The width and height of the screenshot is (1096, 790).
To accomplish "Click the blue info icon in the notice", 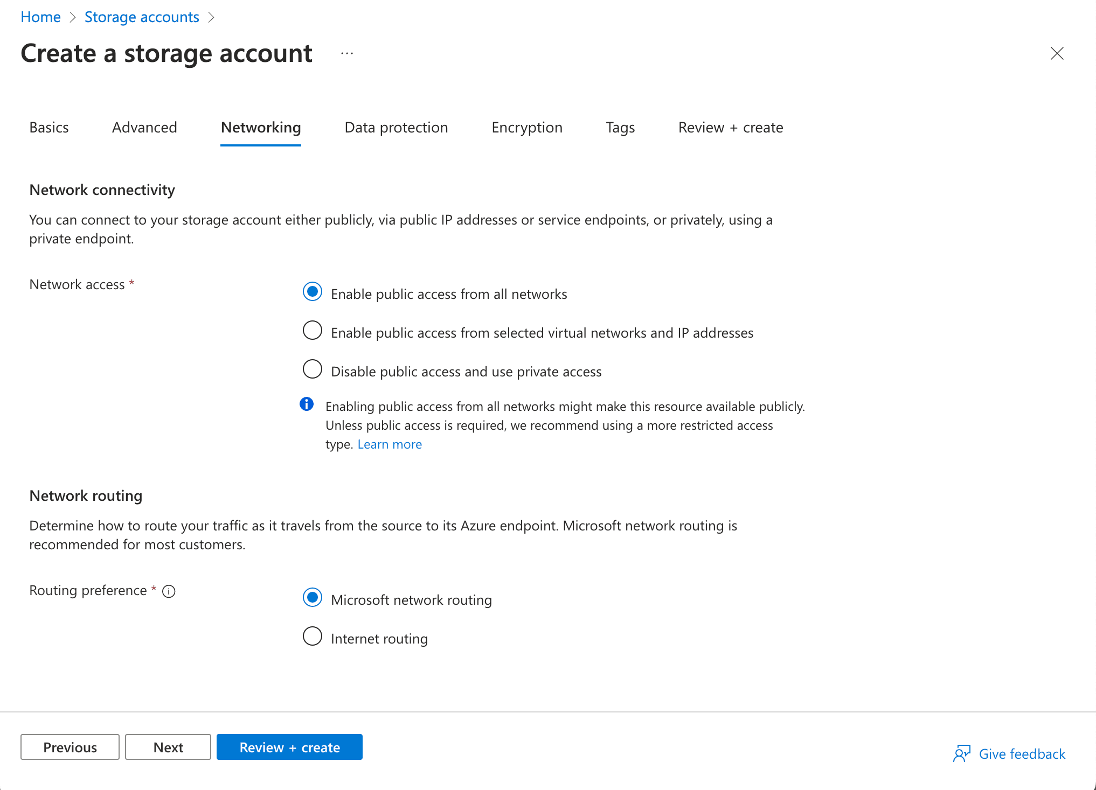I will (x=307, y=404).
